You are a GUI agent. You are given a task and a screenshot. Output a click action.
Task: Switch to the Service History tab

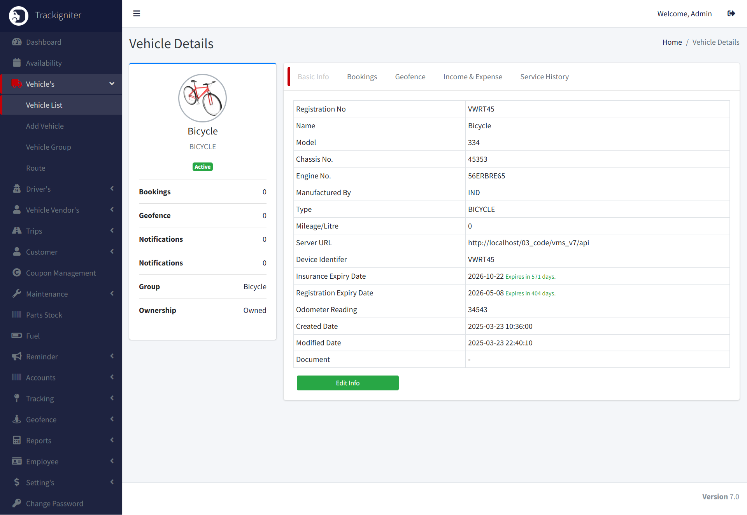(x=544, y=77)
